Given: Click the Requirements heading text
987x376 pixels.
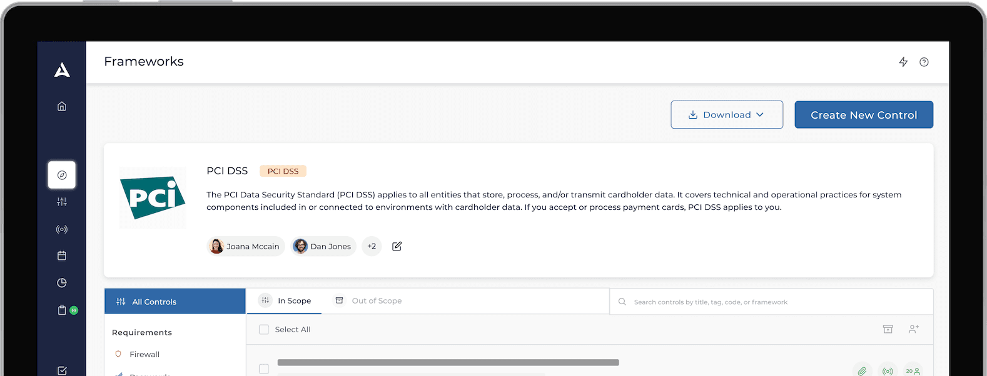Looking at the screenshot, I should [x=142, y=332].
